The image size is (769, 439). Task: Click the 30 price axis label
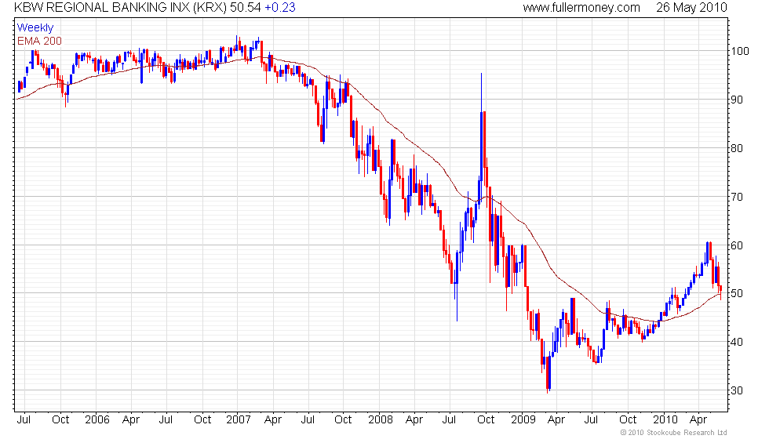coord(737,390)
